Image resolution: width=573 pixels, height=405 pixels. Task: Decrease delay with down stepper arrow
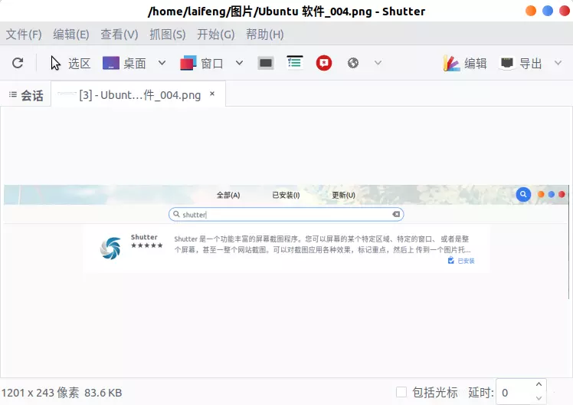coord(539,398)
